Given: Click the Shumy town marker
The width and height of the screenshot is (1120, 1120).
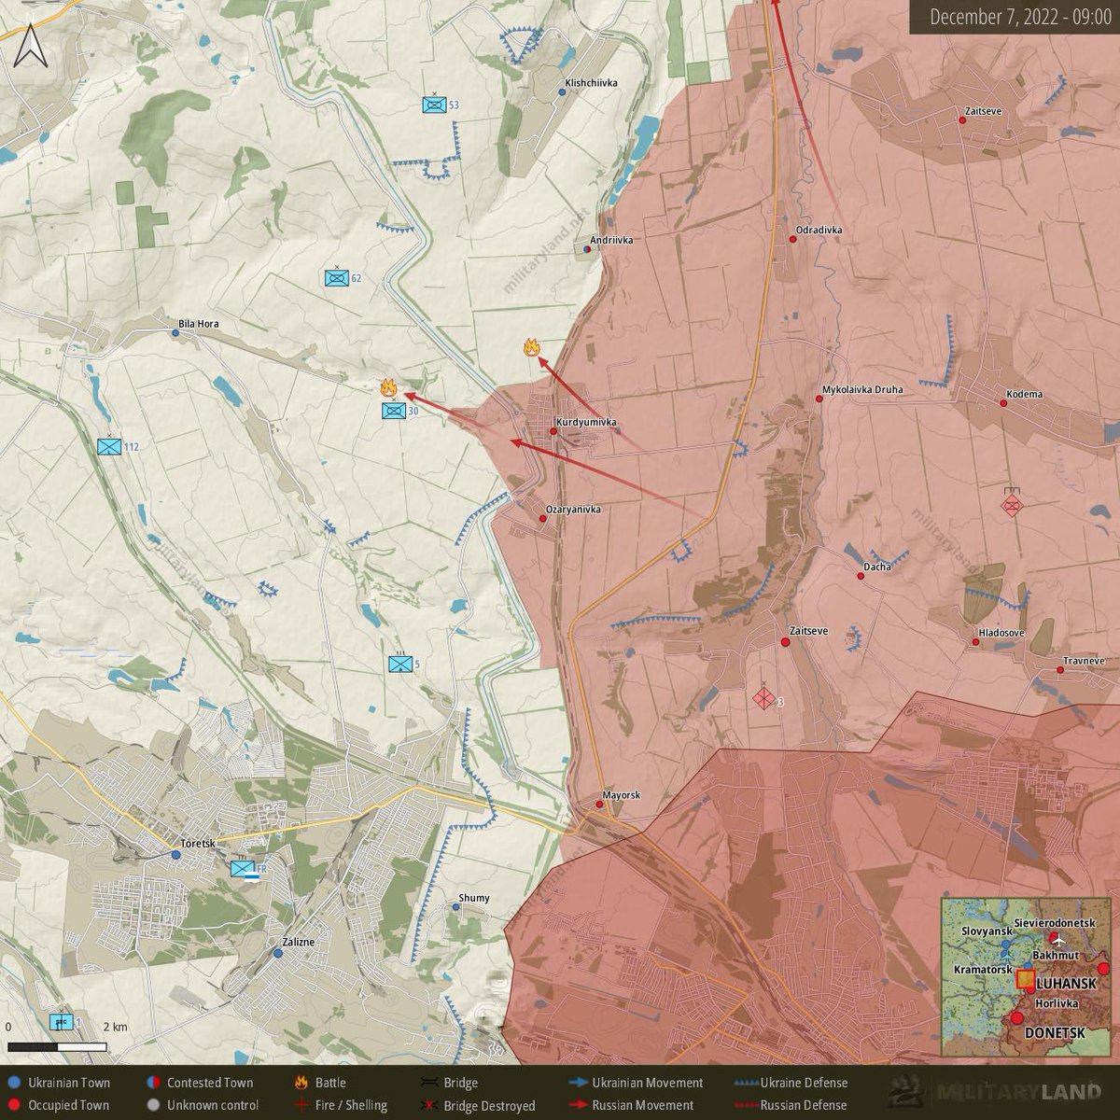Looking at the screenshot, I should point(455,907).
